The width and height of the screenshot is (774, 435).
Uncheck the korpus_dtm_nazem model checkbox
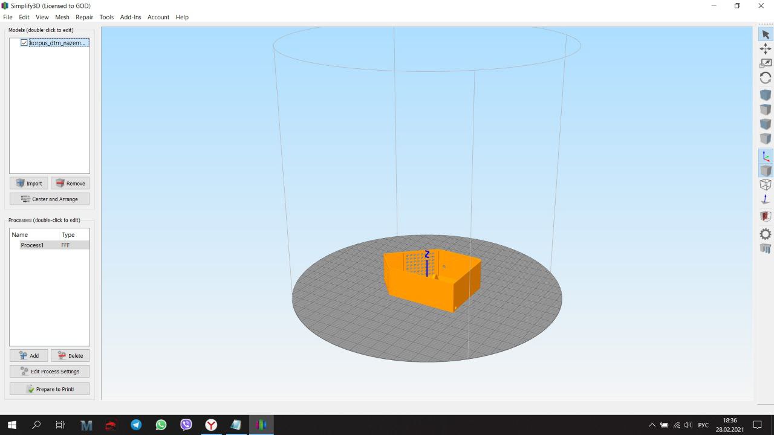(x=24, y=43)
